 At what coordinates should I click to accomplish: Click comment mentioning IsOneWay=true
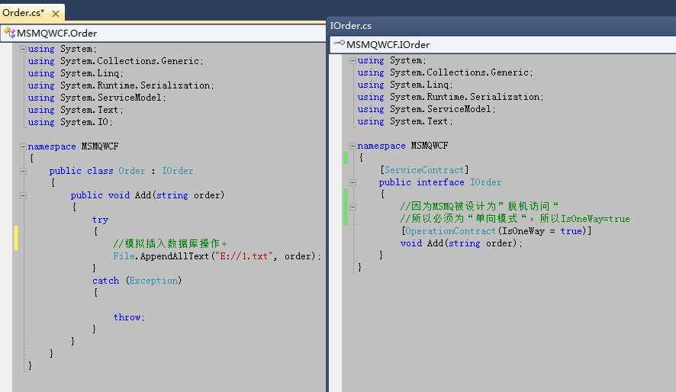click(x=515, y=219)
